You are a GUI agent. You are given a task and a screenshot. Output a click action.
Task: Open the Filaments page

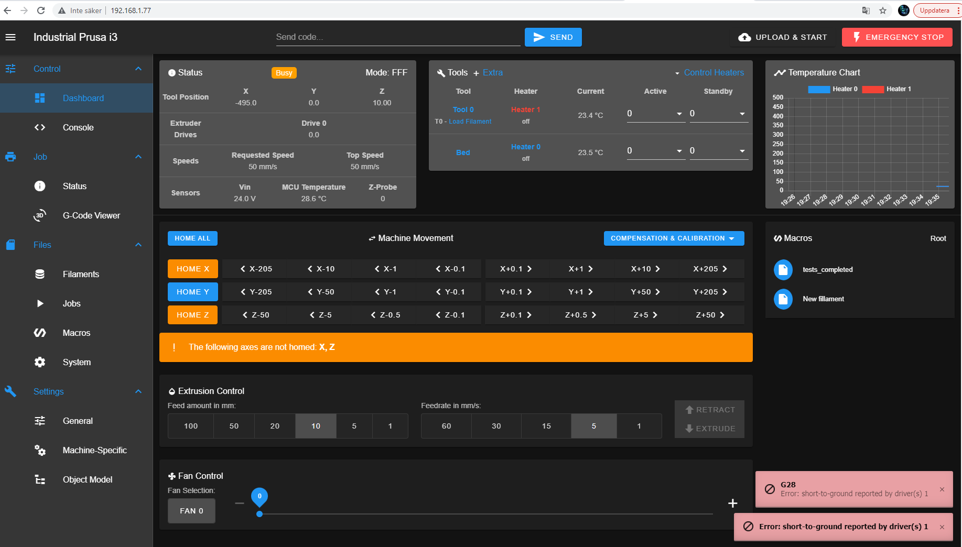(x=77, y=274)
